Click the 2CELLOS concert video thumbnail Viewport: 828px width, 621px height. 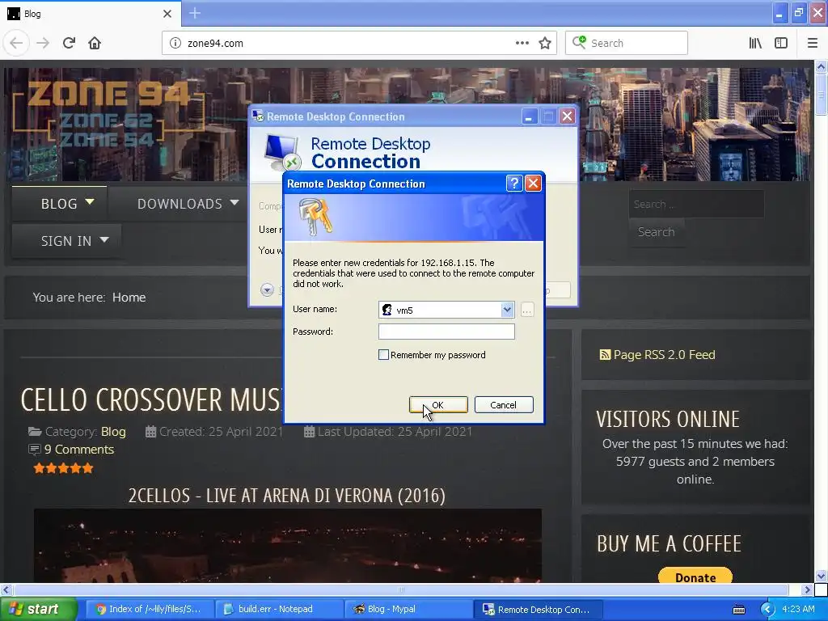[288, 546]
